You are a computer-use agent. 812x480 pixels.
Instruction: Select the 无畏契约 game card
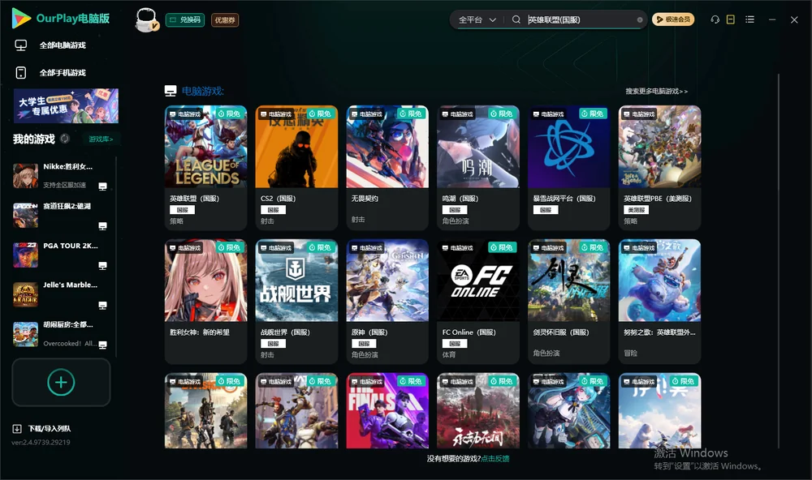387,168
